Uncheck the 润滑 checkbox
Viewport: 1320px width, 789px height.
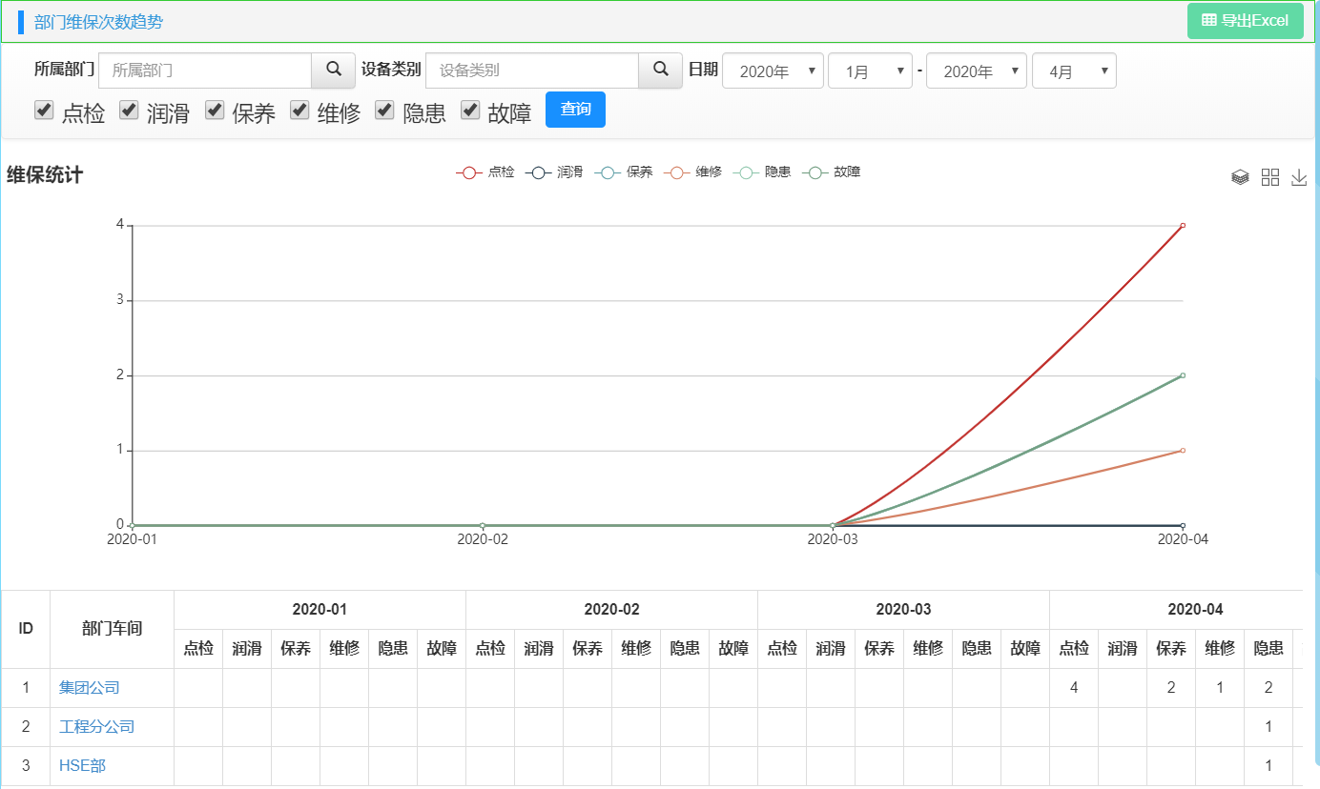[129, 111]
